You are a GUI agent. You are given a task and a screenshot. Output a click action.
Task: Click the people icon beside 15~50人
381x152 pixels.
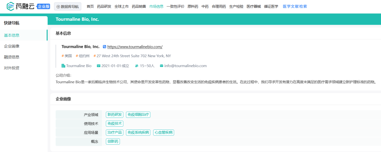pos(137,66)
